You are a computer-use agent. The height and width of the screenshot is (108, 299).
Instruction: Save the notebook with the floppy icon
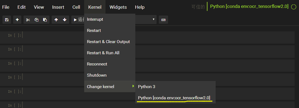point(7,20)
